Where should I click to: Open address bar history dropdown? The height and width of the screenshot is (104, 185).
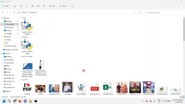[135, 12]
